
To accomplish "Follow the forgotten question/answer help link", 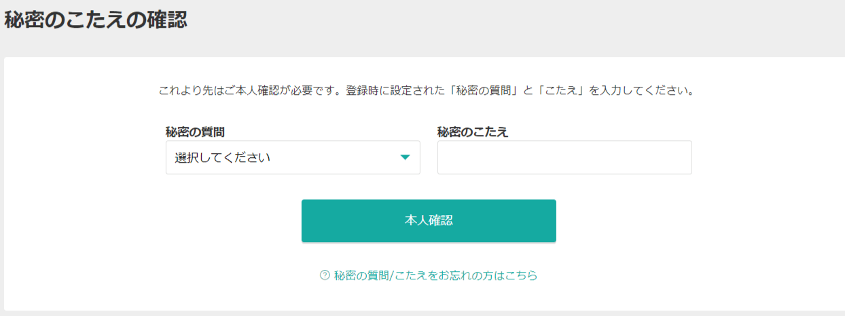I will point(435,276).
